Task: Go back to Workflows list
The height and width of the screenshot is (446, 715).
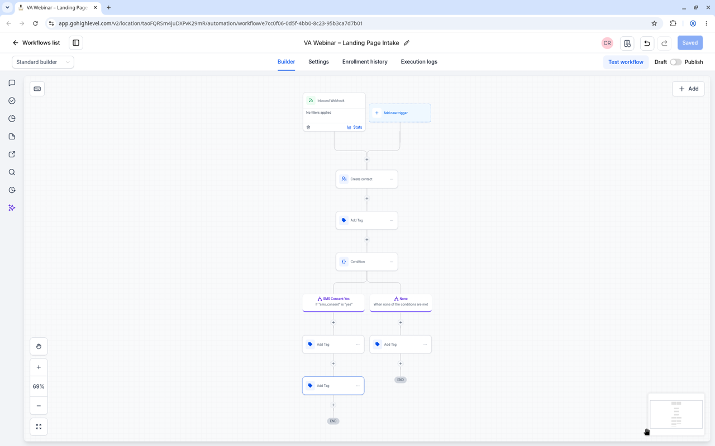Action: [x=36, y=43]
